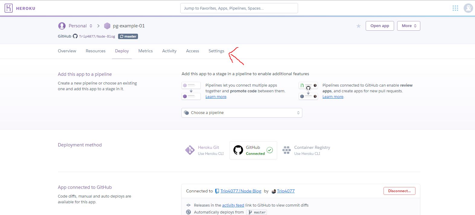Open the Trip4077/Node-Blog repository link
Screen dimensions: 475x215
click(x=241, y=191)
